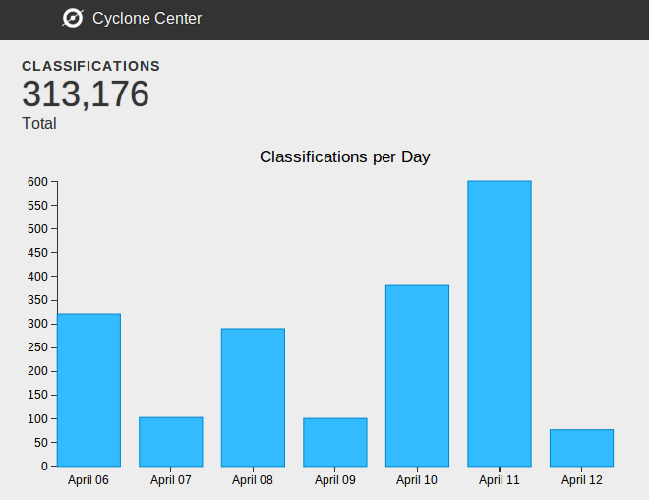649x500 pixels.
Task: Click the April 06 axis label
Action: click(88, 480)
